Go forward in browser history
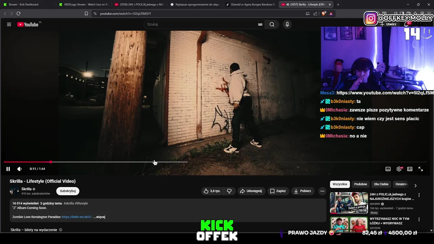434x244 pixels. click(x=12, y=14)
